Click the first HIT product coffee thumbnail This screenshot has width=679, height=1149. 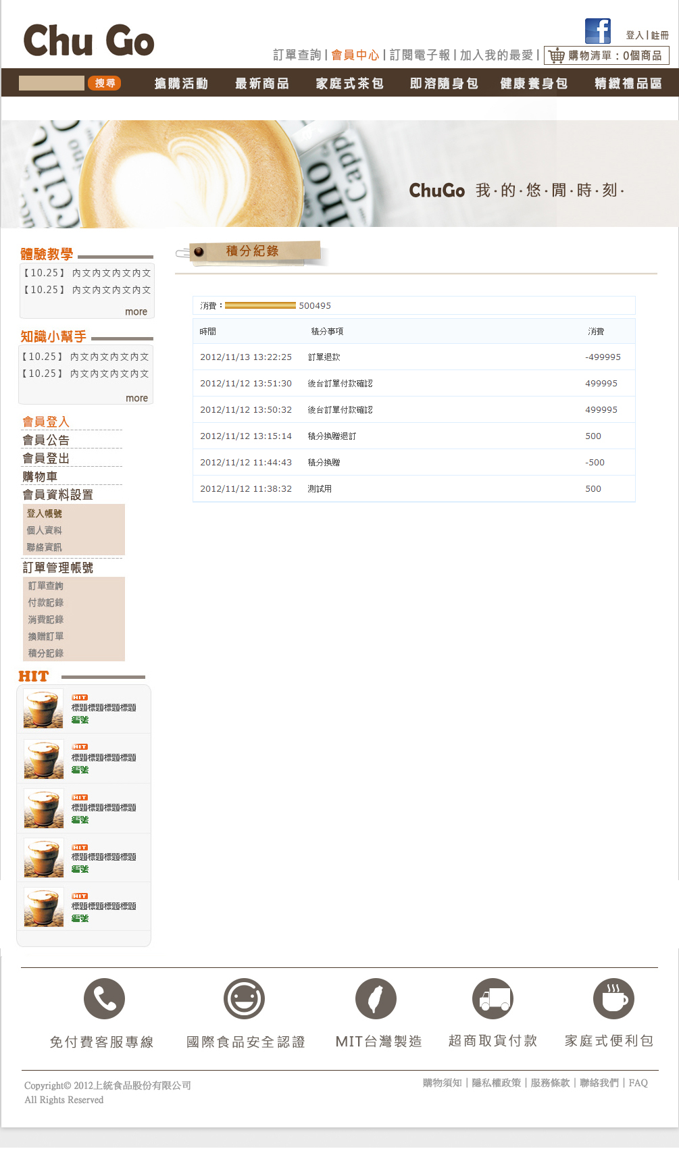pyautogui.click(x=43, y=709)
